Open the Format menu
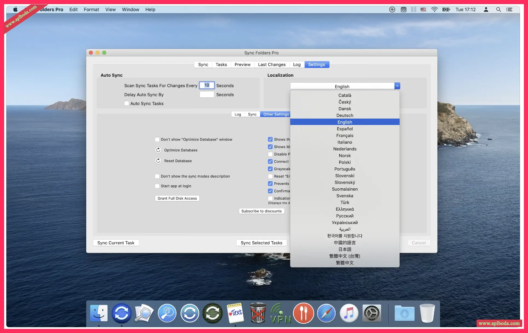This screenshot has width=528, height=333. click(91, 10)
